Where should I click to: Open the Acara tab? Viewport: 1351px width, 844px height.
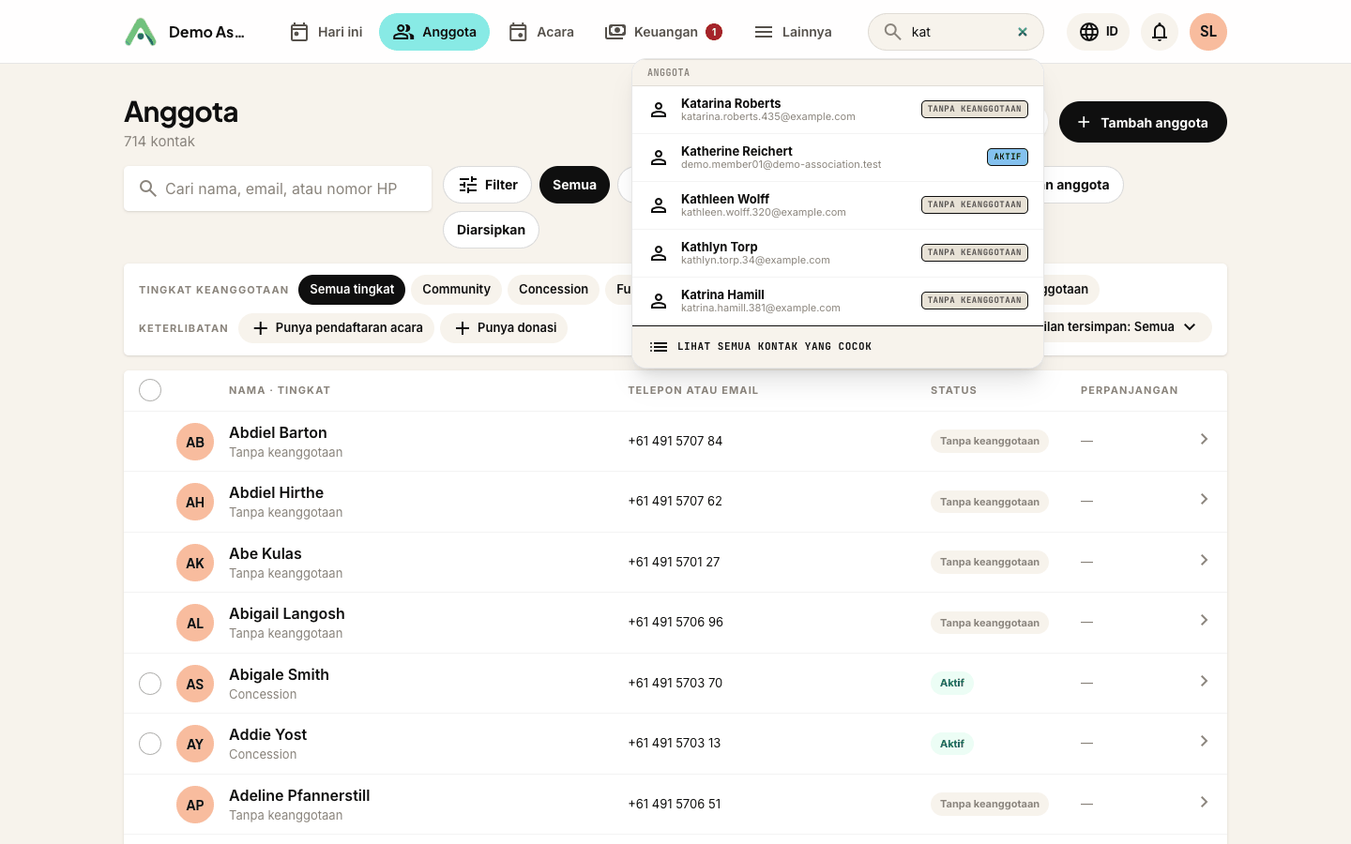click(x=541, y=32)
